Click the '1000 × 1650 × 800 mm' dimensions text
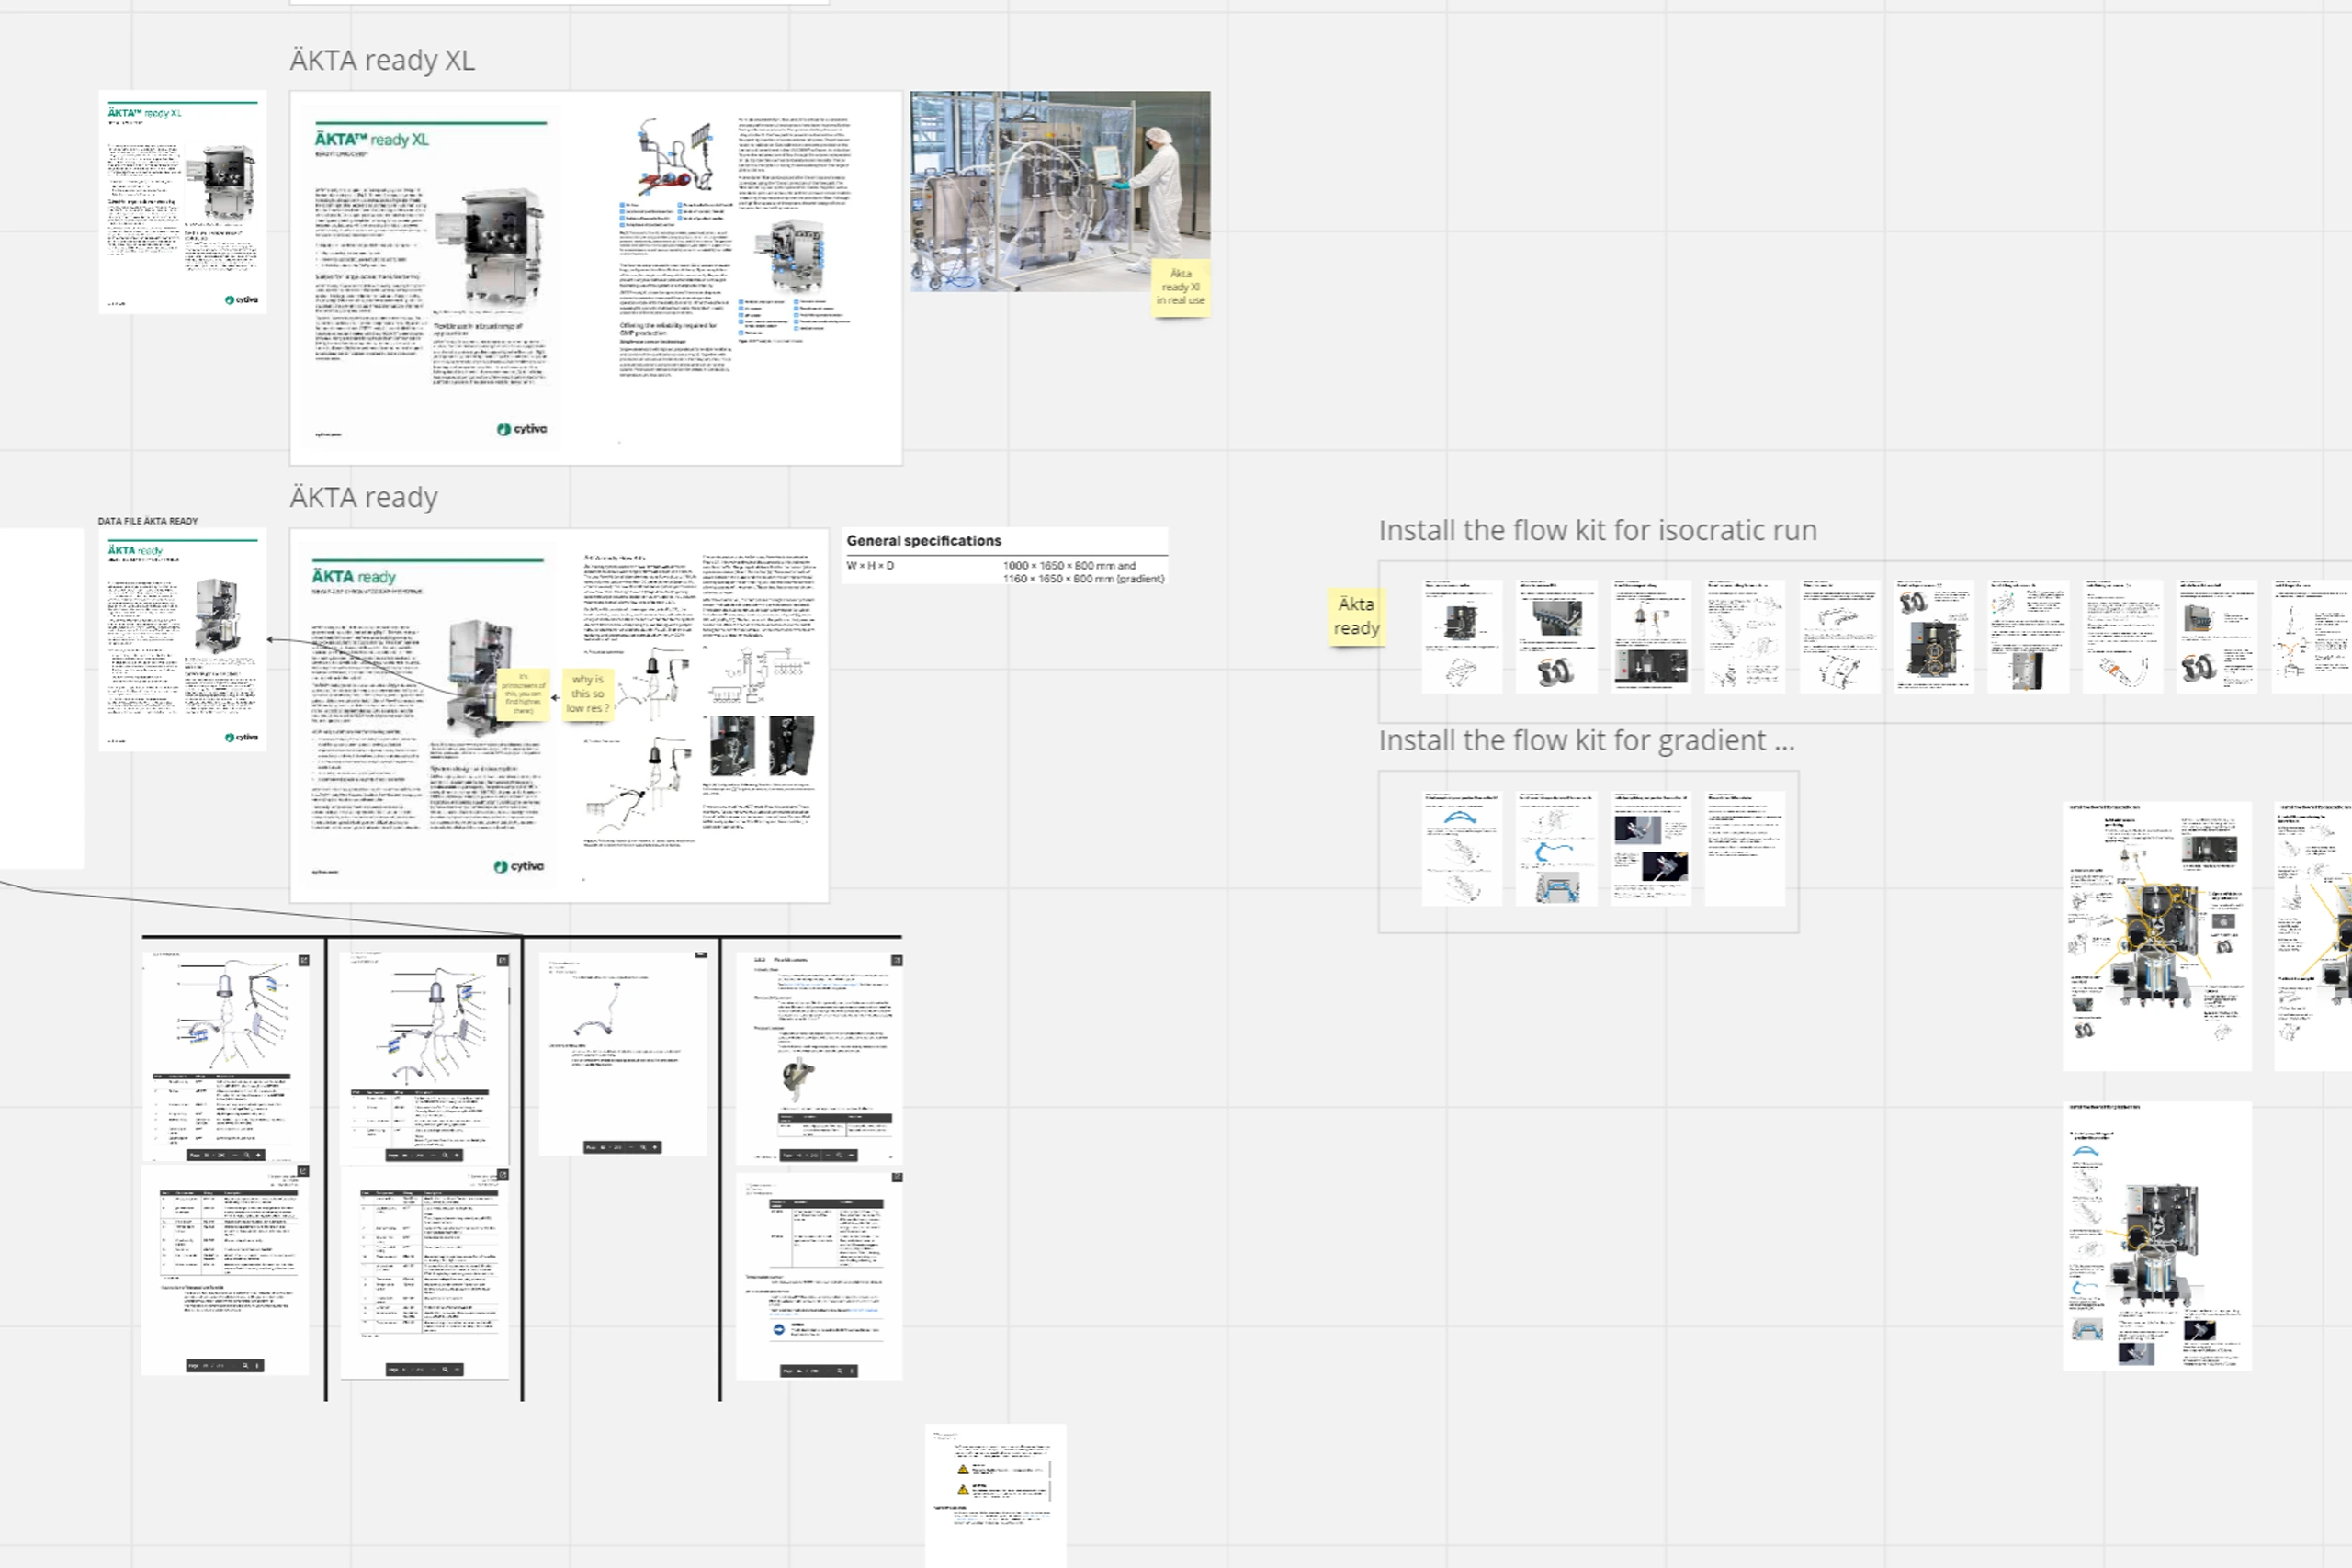Image resolution: width=2352 pixels, height=1568 pixels. pos(1059,566)
